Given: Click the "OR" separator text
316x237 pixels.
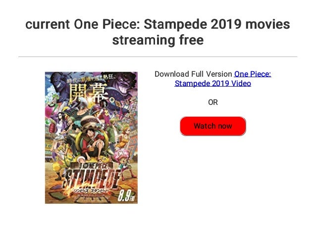Looking at the screenshot, I should (213, 102).
